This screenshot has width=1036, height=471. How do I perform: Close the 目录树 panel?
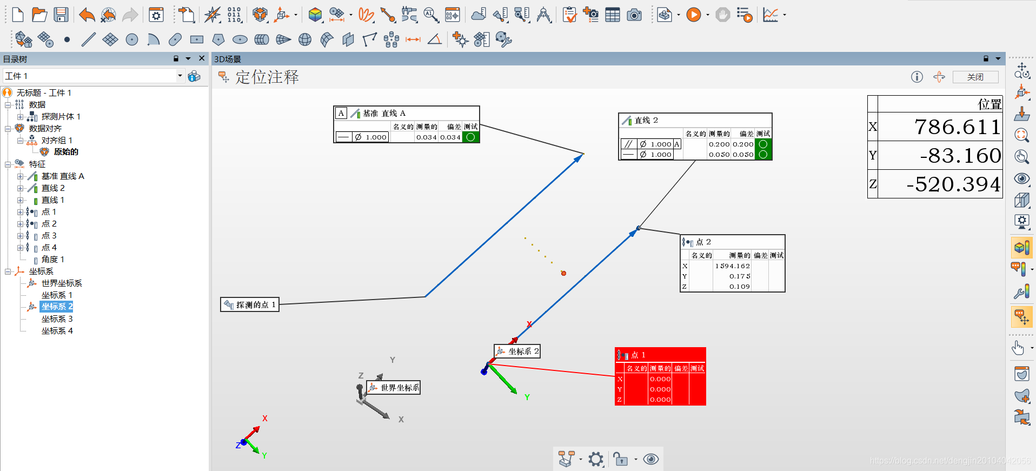(x=202, y=58)
